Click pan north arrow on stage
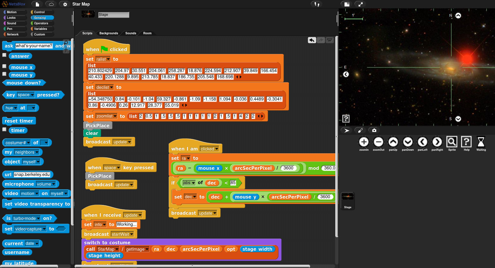Image resolution: width=495 pixels, height=268 pixels. coord(458,16)
